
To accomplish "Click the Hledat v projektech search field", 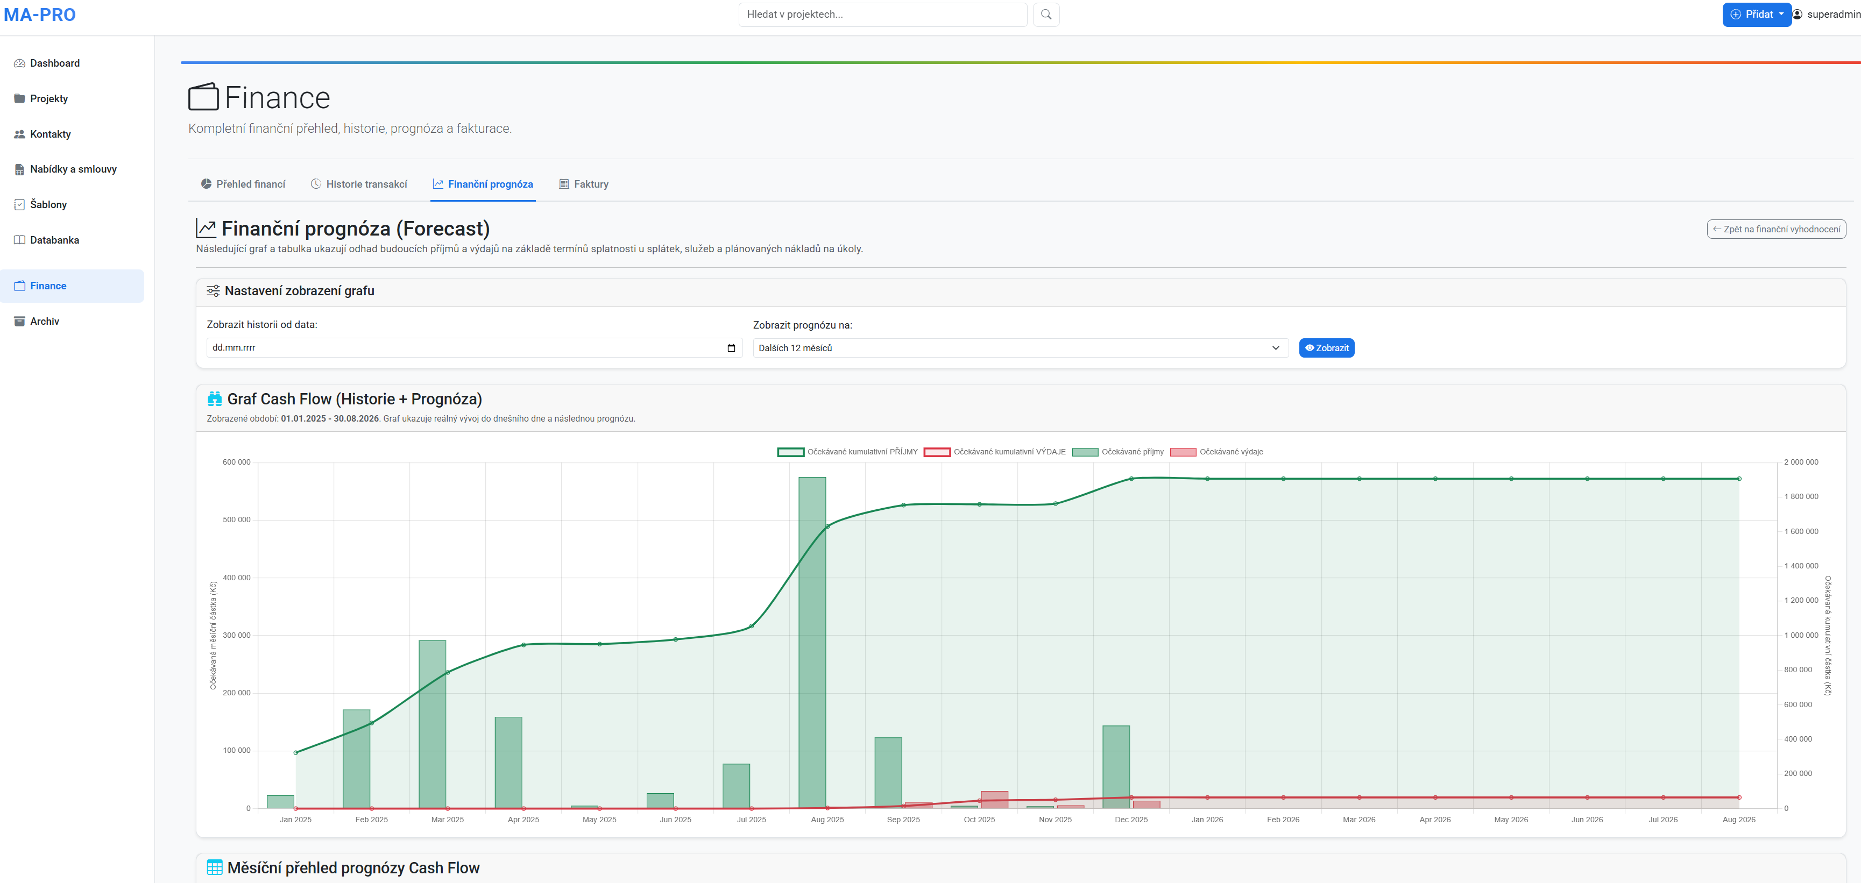I will point(882,15).
